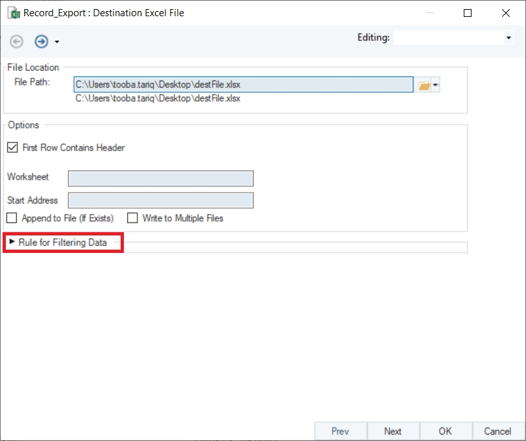Click into the File Path text field
This screenshot has height=441, width=526.
243,84
